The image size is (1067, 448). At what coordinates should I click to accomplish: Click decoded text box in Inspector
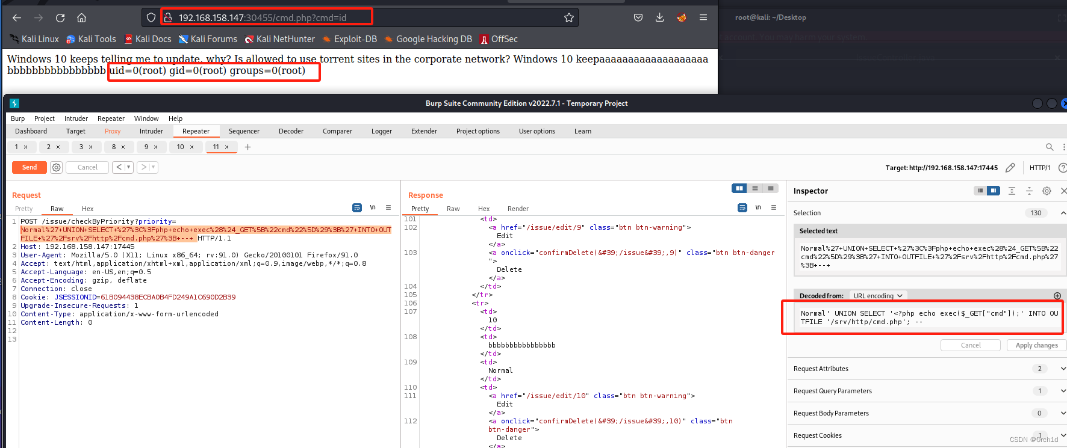tap(929, 318)
